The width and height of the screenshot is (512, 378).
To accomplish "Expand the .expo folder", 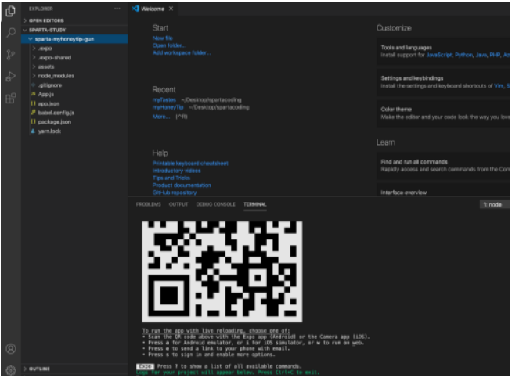I will (75, 49).
